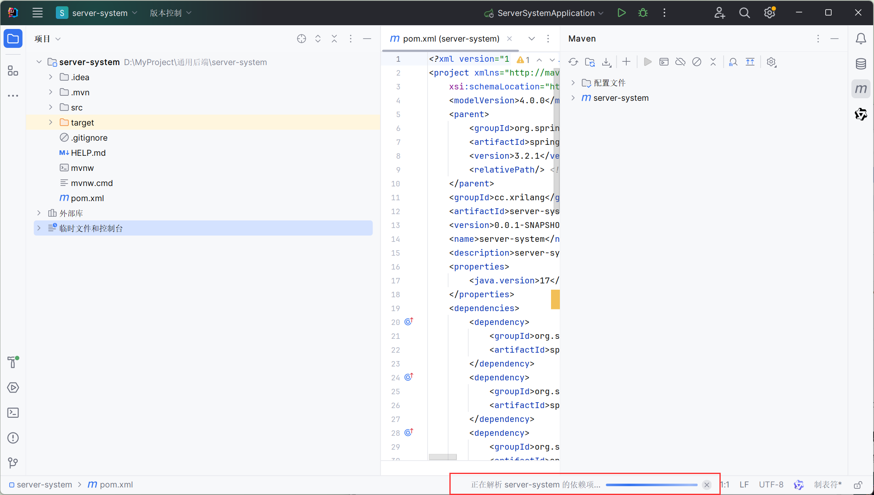
Task: Click dependency resolving progress bar
Action: pyautogui.click(x=651, y=485)
